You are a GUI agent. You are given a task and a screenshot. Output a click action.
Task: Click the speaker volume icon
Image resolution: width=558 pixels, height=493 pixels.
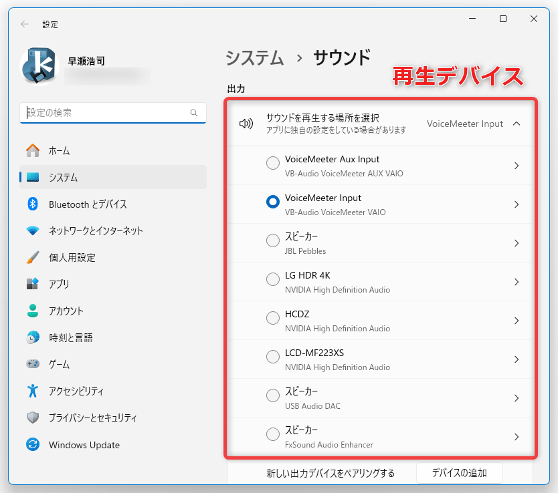point(246,124)
